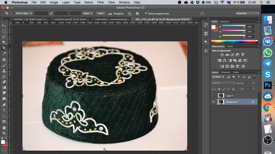
Task: Toggle filter for type layers
Action: click(x=239, y=77)
